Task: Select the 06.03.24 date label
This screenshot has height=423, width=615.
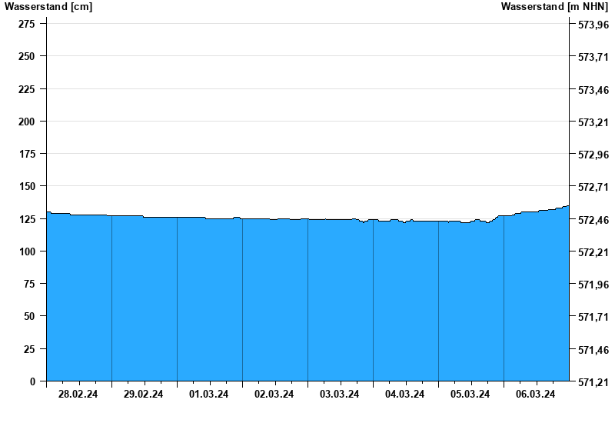Action: (536, 395)
